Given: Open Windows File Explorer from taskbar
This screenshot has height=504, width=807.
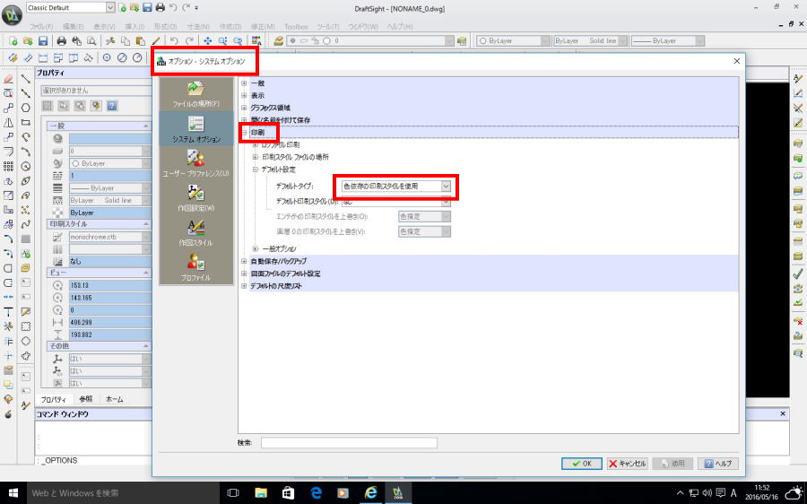Looking at the screenshot, I should tap(261, 492).
